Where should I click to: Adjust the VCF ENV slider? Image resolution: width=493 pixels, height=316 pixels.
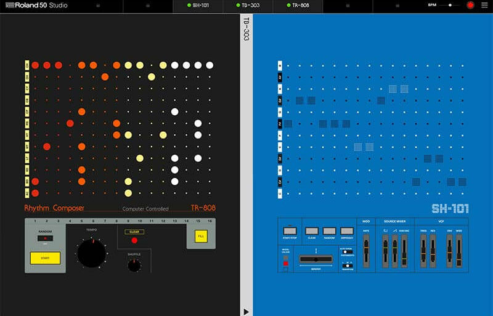pyautogui.click(x=450, y=251)
